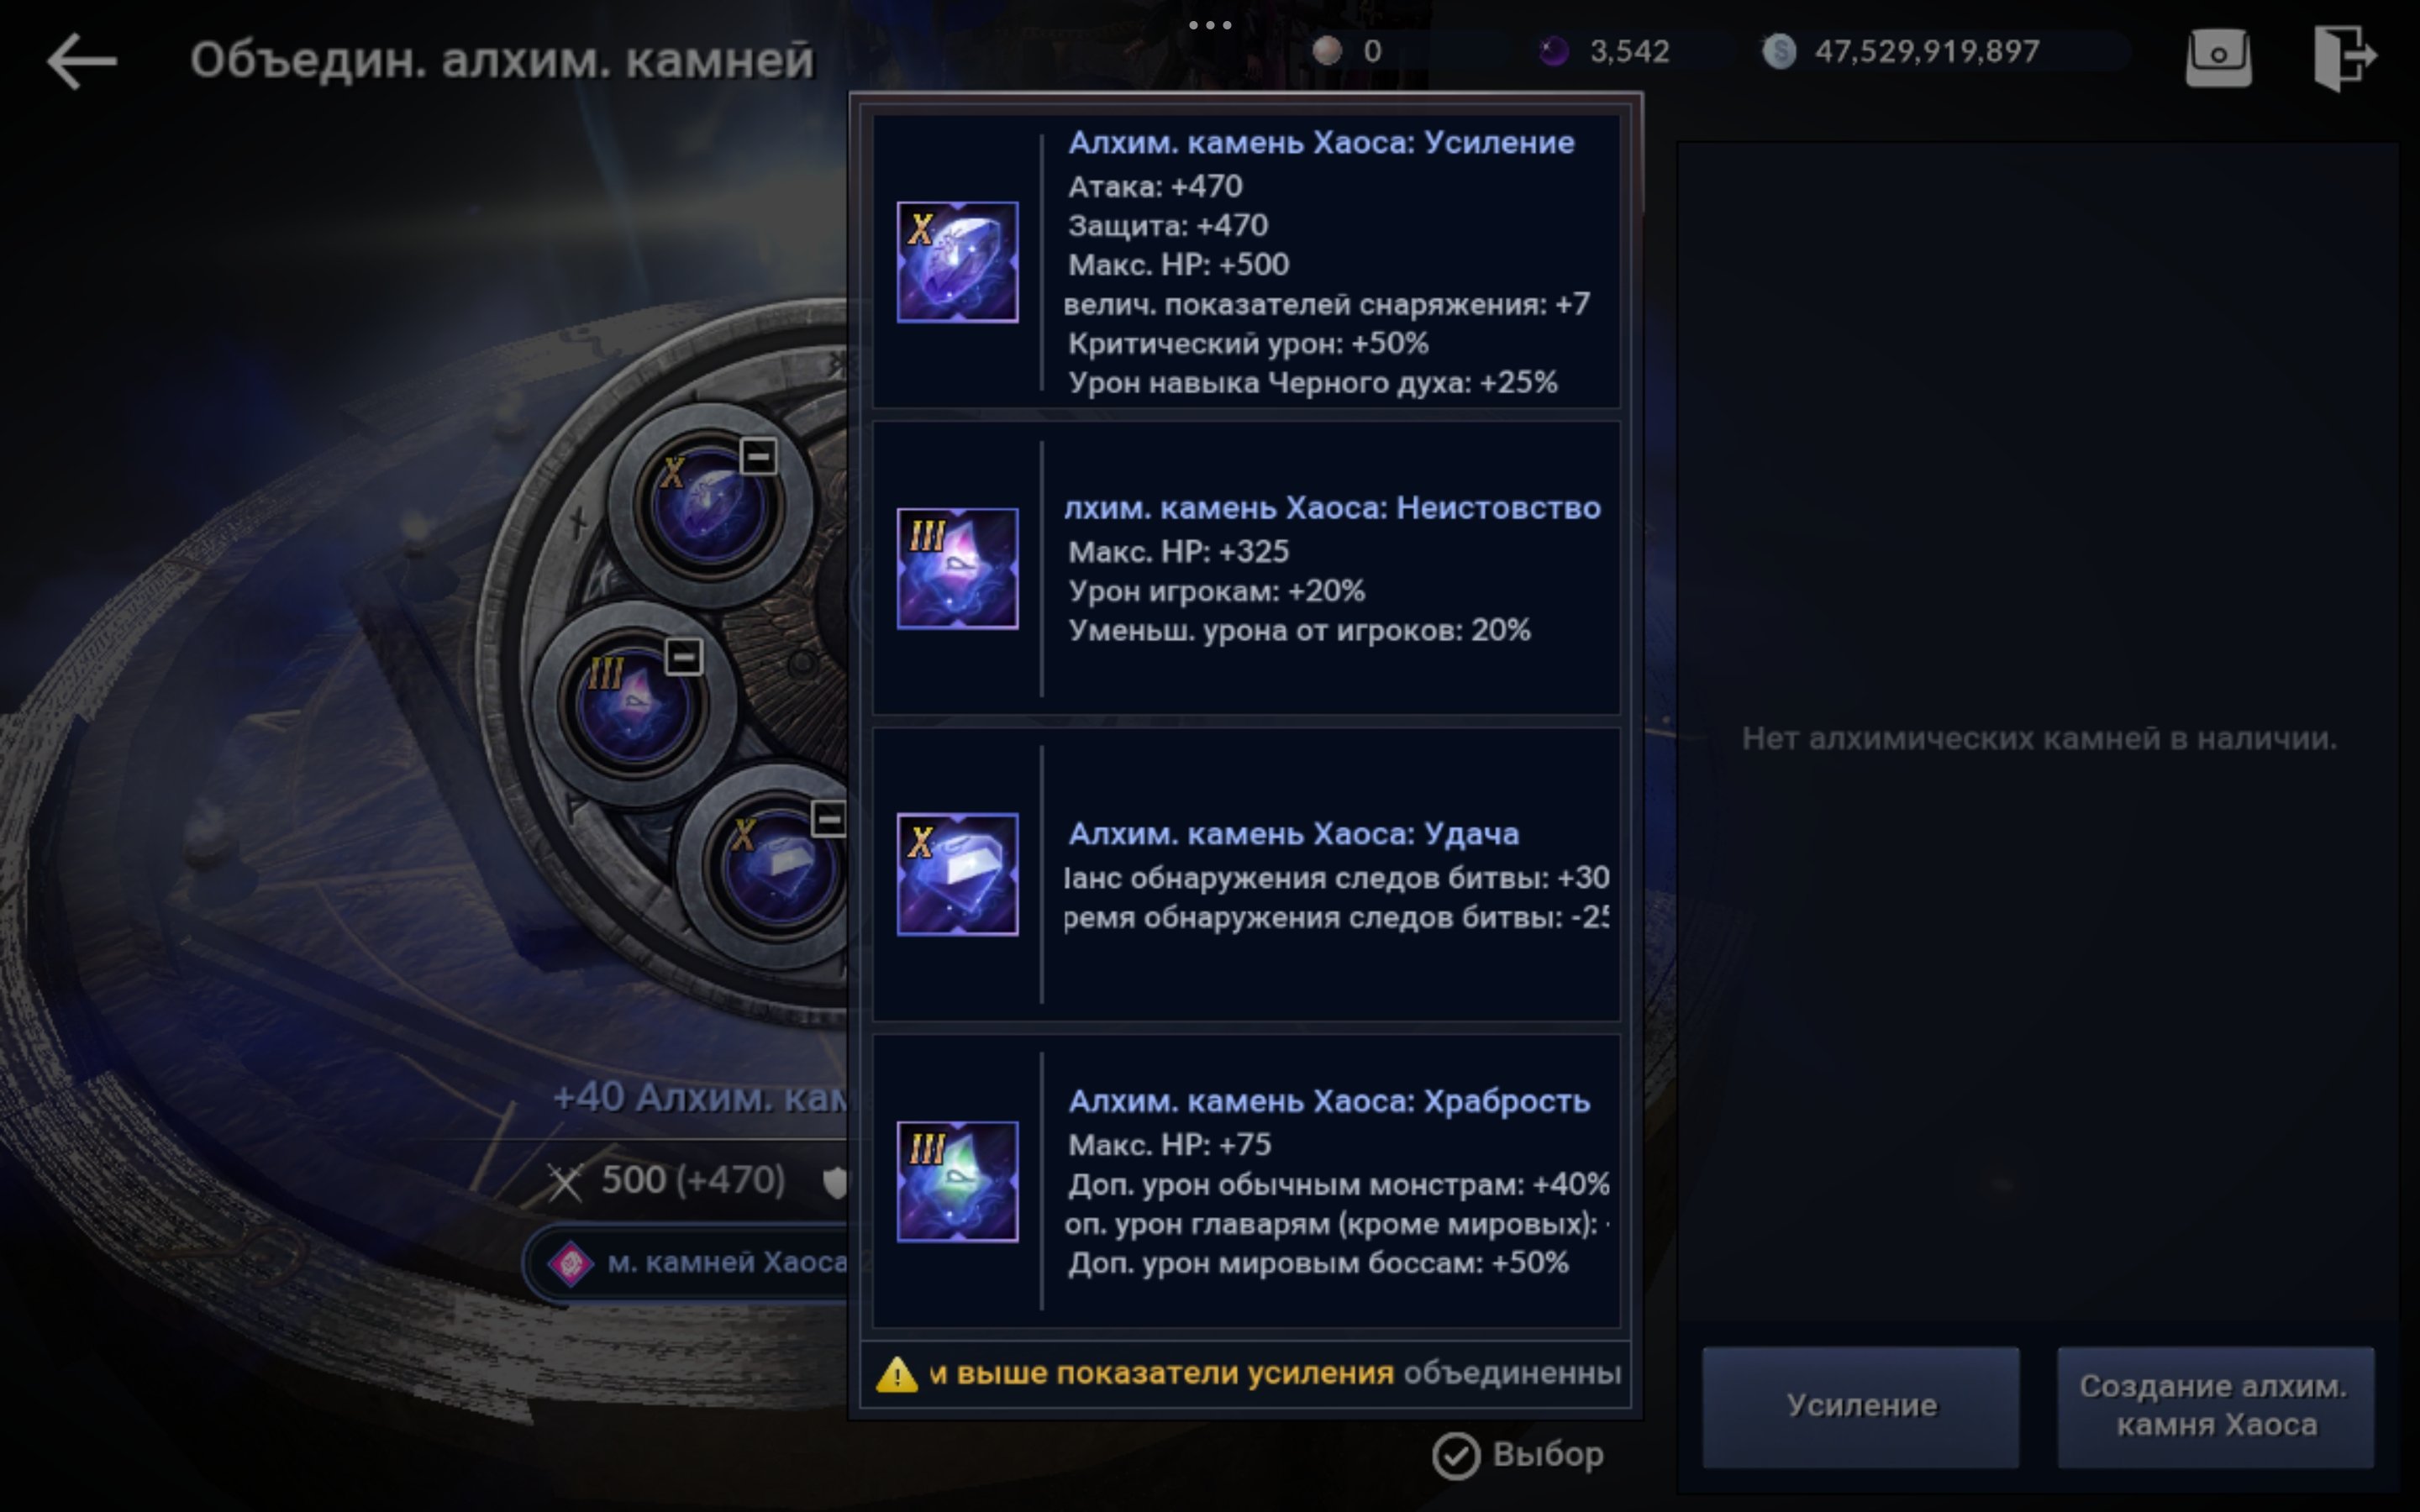
Task: Tap the silver coin currency counter
Action: coord(1900,51)
